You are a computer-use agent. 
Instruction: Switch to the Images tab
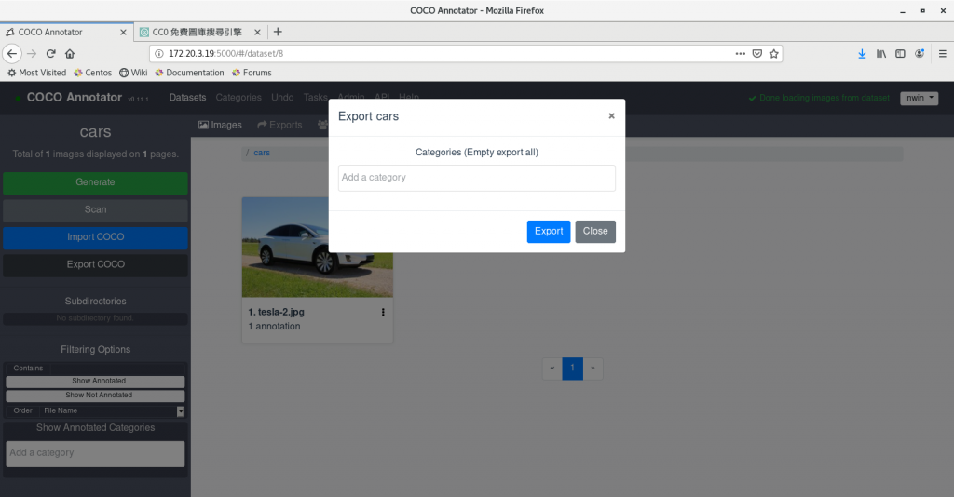(x=220, y=125)
